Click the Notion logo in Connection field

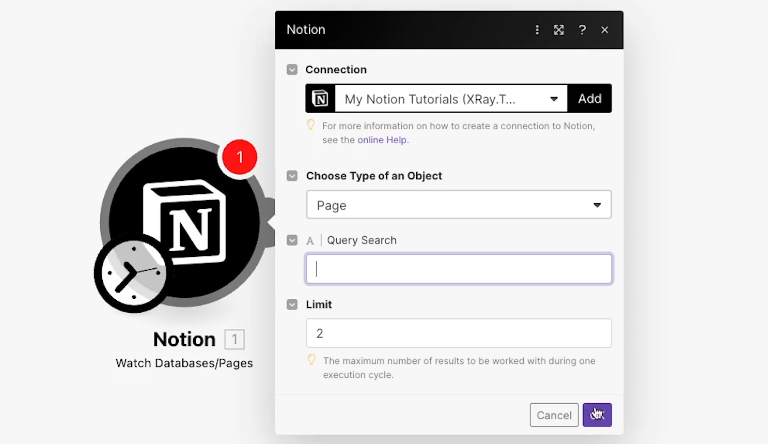point(320,98)
